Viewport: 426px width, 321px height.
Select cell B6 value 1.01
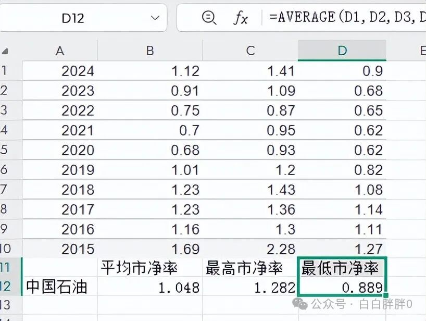coord(150,170)
